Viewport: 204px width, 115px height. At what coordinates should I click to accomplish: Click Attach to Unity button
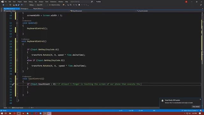click(x=55, y=5)
